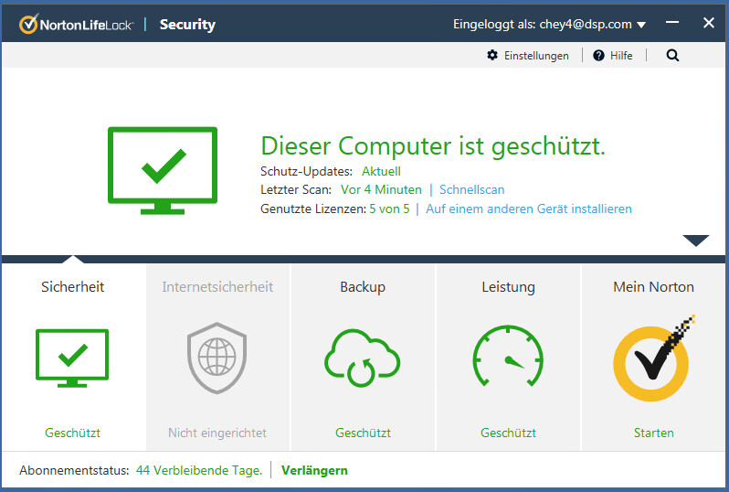This screenshot has width=729, height=492.
Task: Click the 'Nicht eingerichtet' status text
Action: point(217,433)
